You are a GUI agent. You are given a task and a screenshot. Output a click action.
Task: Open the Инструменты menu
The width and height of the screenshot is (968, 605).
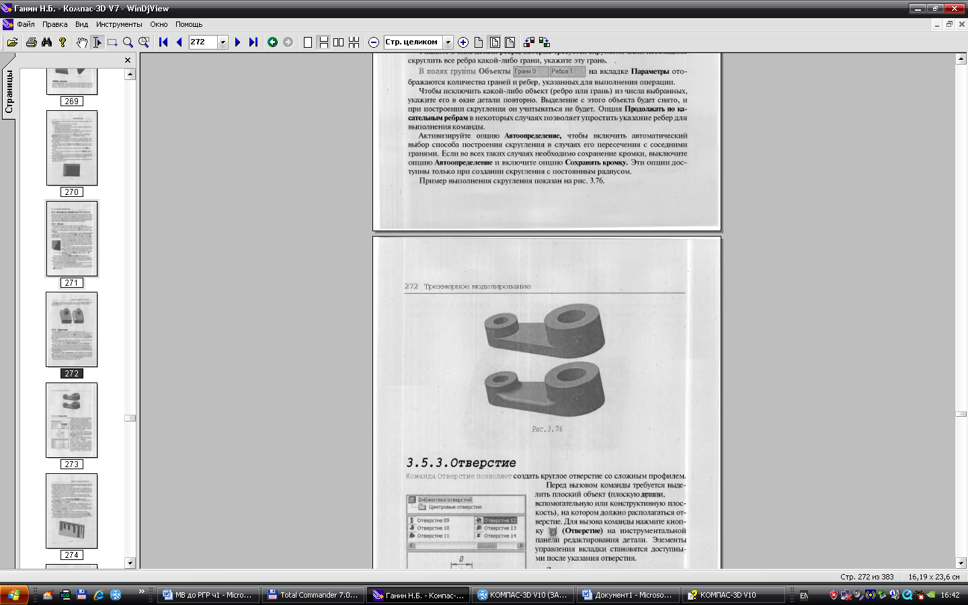(x=119, y=24)
